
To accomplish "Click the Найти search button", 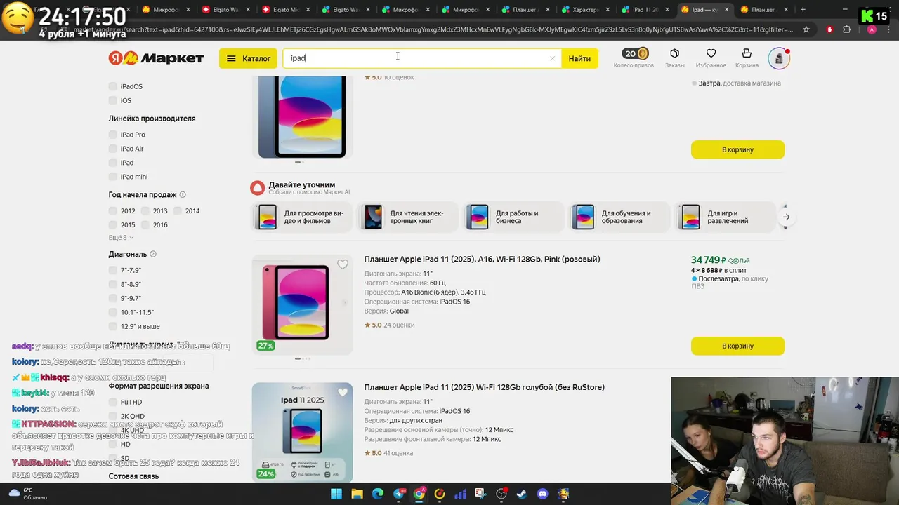I will [579, 58].
